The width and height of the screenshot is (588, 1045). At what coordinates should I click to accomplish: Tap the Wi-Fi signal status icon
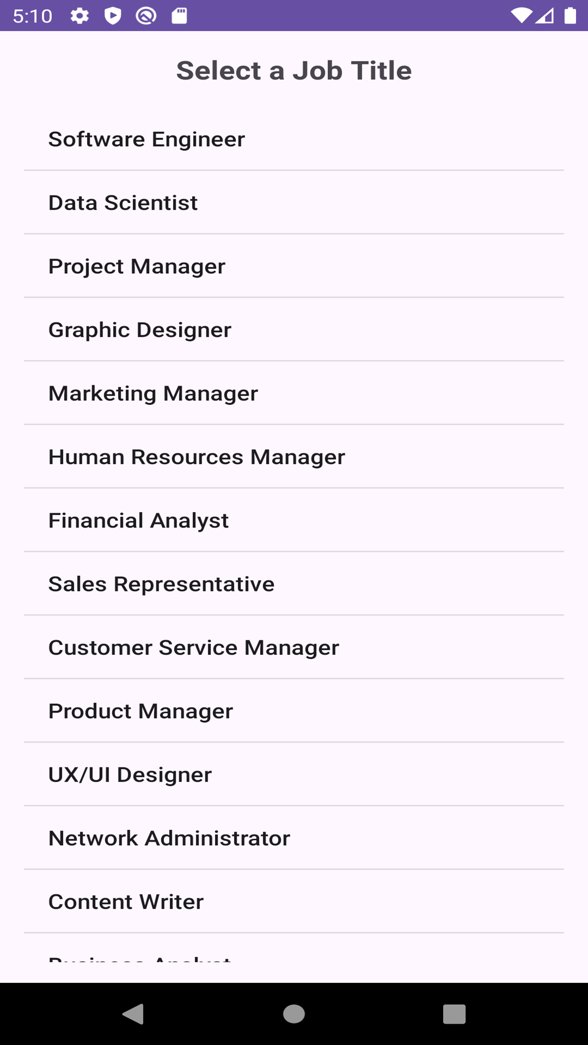pyautogui.click(x=521, y=16)
